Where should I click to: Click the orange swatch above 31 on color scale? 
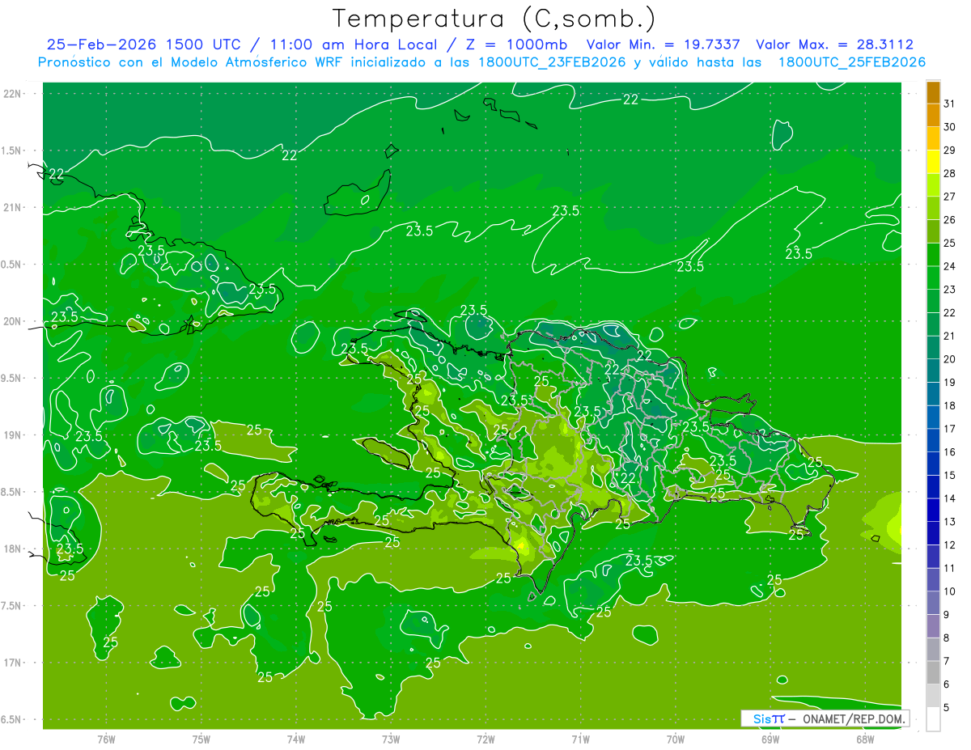coord(933,92)
